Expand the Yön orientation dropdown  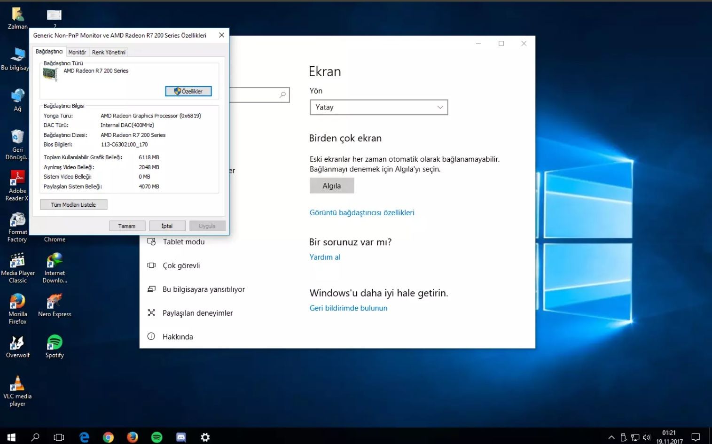tap(379, 107)
